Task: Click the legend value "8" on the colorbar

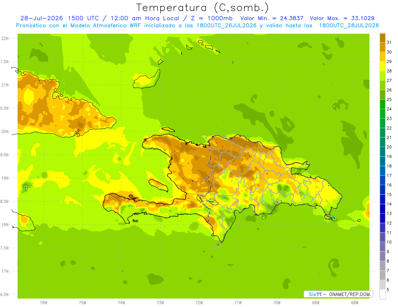Action: 388,261
